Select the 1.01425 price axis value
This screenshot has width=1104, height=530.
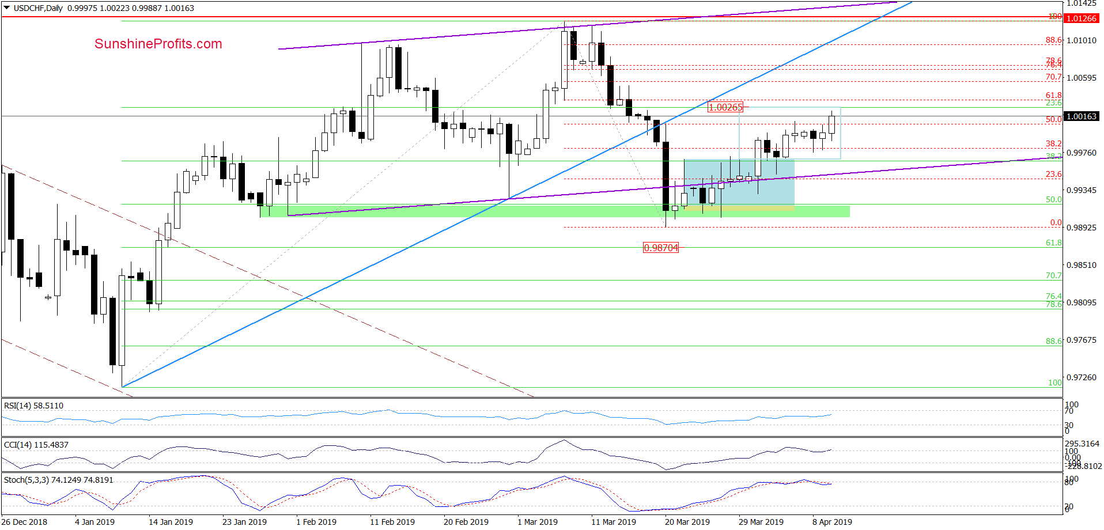(1082, 3)
